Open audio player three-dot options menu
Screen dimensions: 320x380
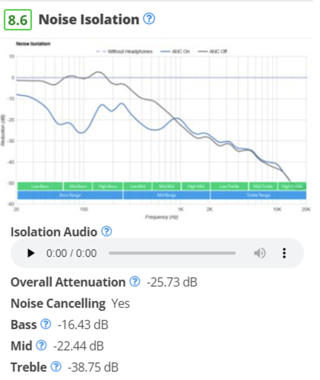coord(284,253)
